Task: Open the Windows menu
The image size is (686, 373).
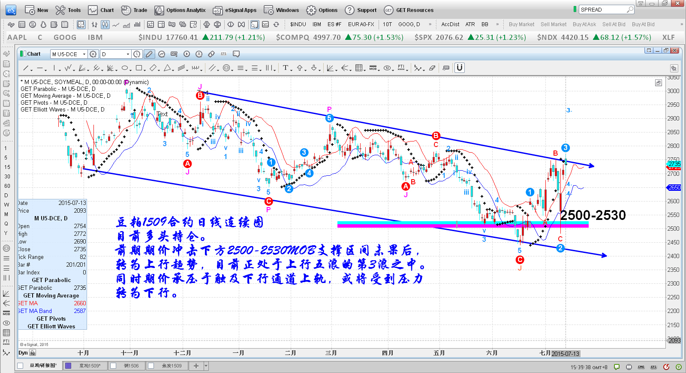Action: click(x=281, y=10)
